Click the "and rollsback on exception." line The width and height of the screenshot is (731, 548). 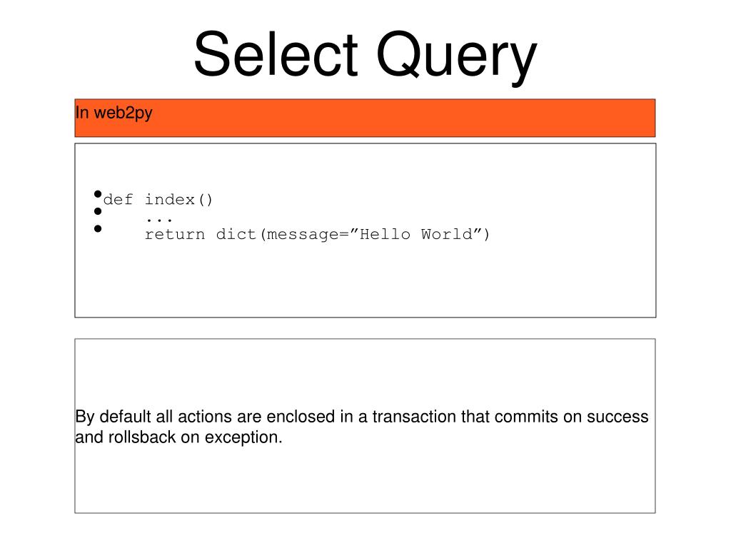[179, 437]
